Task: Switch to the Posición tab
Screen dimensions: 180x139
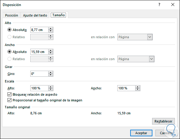Action: (12, 15)
